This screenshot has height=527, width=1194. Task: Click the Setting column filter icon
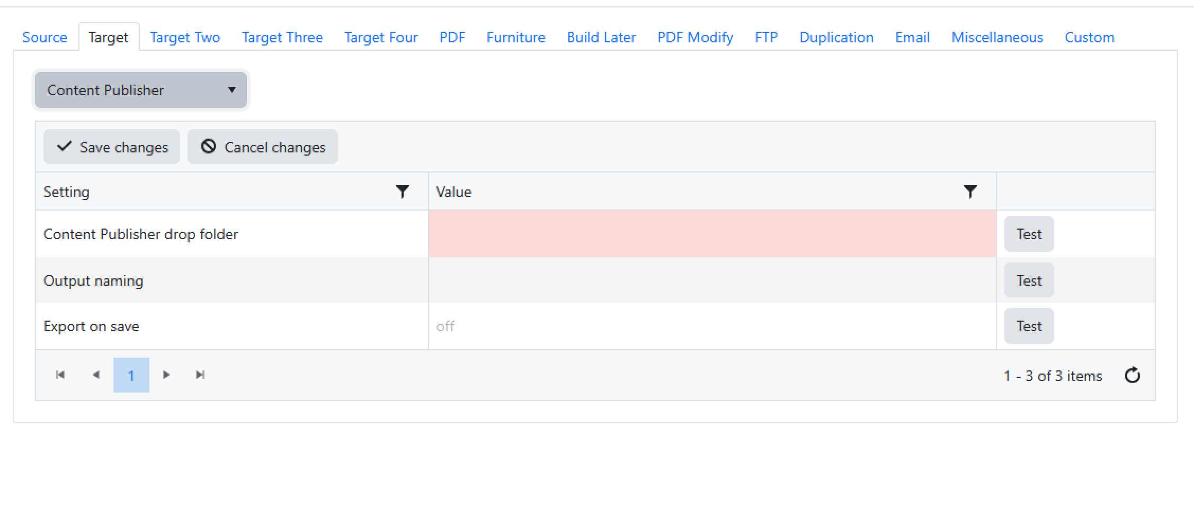(403, 192)
